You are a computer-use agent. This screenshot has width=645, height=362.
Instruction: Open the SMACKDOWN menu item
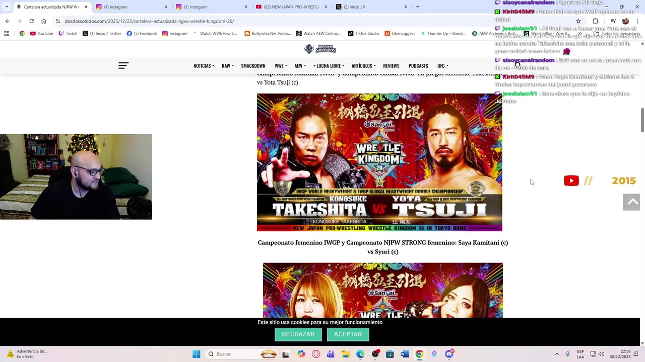253,66
